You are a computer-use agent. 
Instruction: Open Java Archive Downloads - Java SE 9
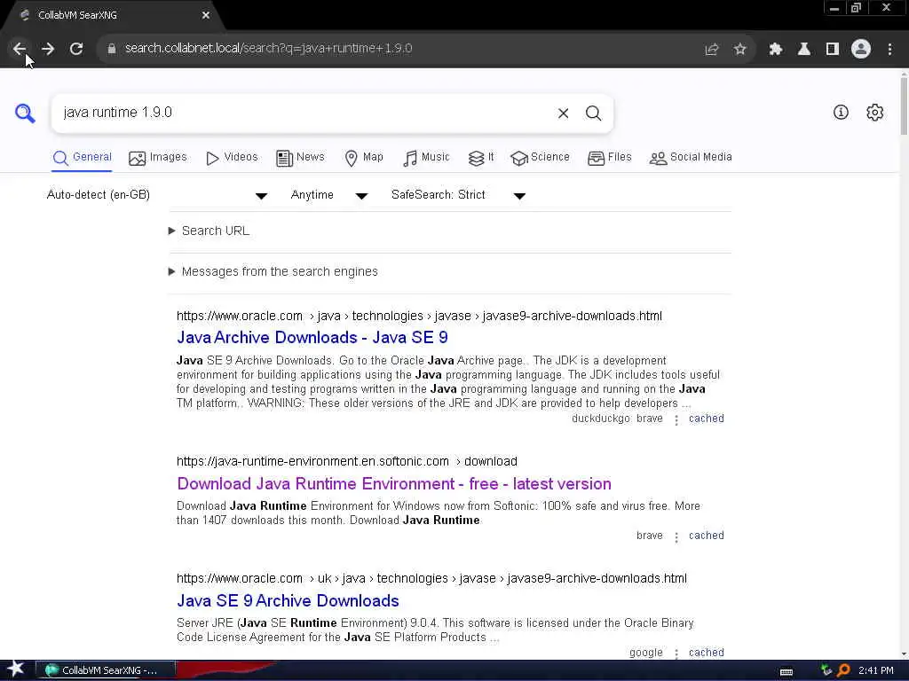tap(312, 338)
